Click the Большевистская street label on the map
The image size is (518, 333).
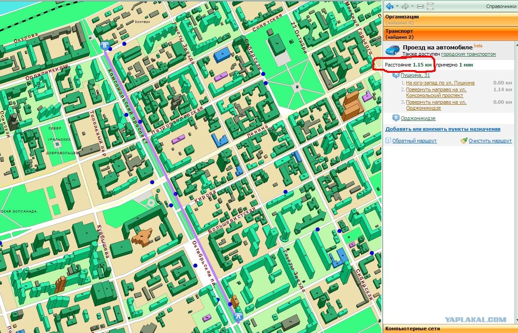pyautogui.click(x=232, y=220)
